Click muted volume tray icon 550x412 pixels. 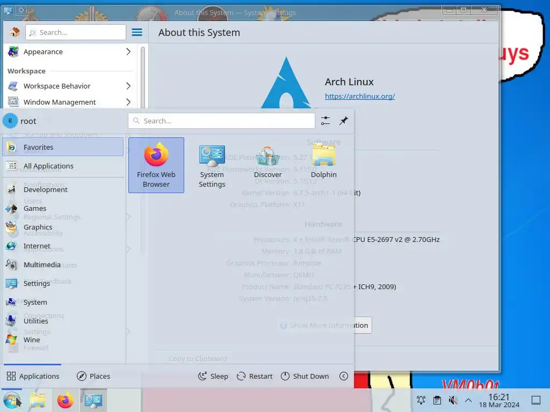point(453,400)
